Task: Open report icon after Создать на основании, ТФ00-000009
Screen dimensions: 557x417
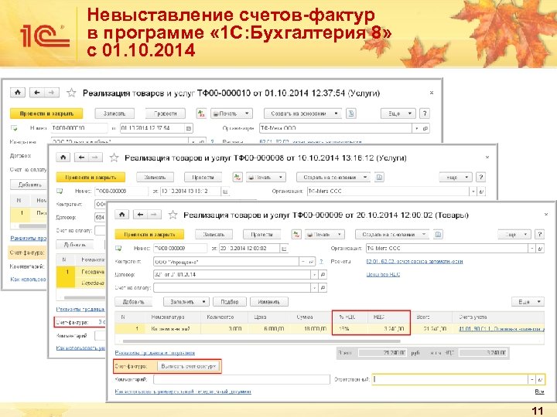Action: pos(438,235)
